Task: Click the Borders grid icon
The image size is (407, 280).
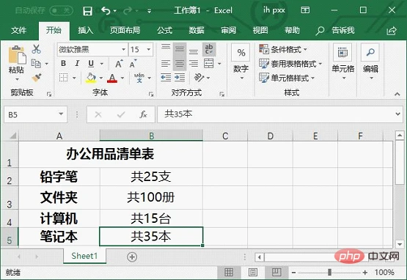Action: pyautogui.click(x=63, y=78)
